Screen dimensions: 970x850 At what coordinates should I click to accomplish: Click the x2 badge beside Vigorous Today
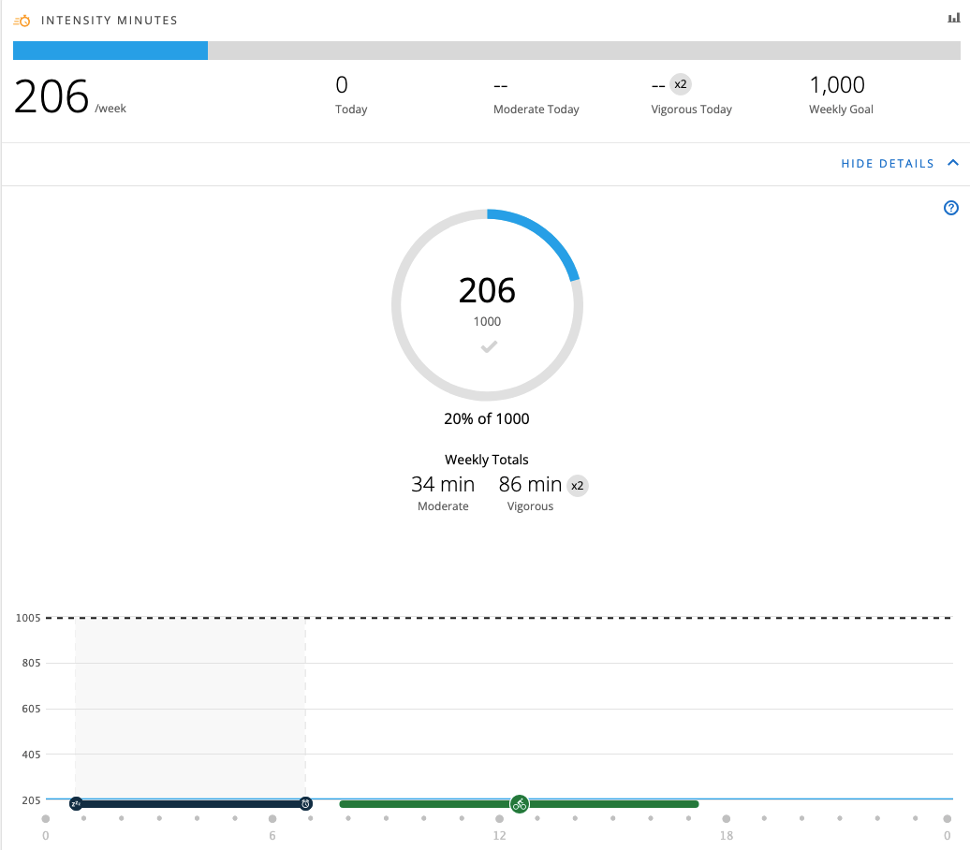click(x=681, y=85)
